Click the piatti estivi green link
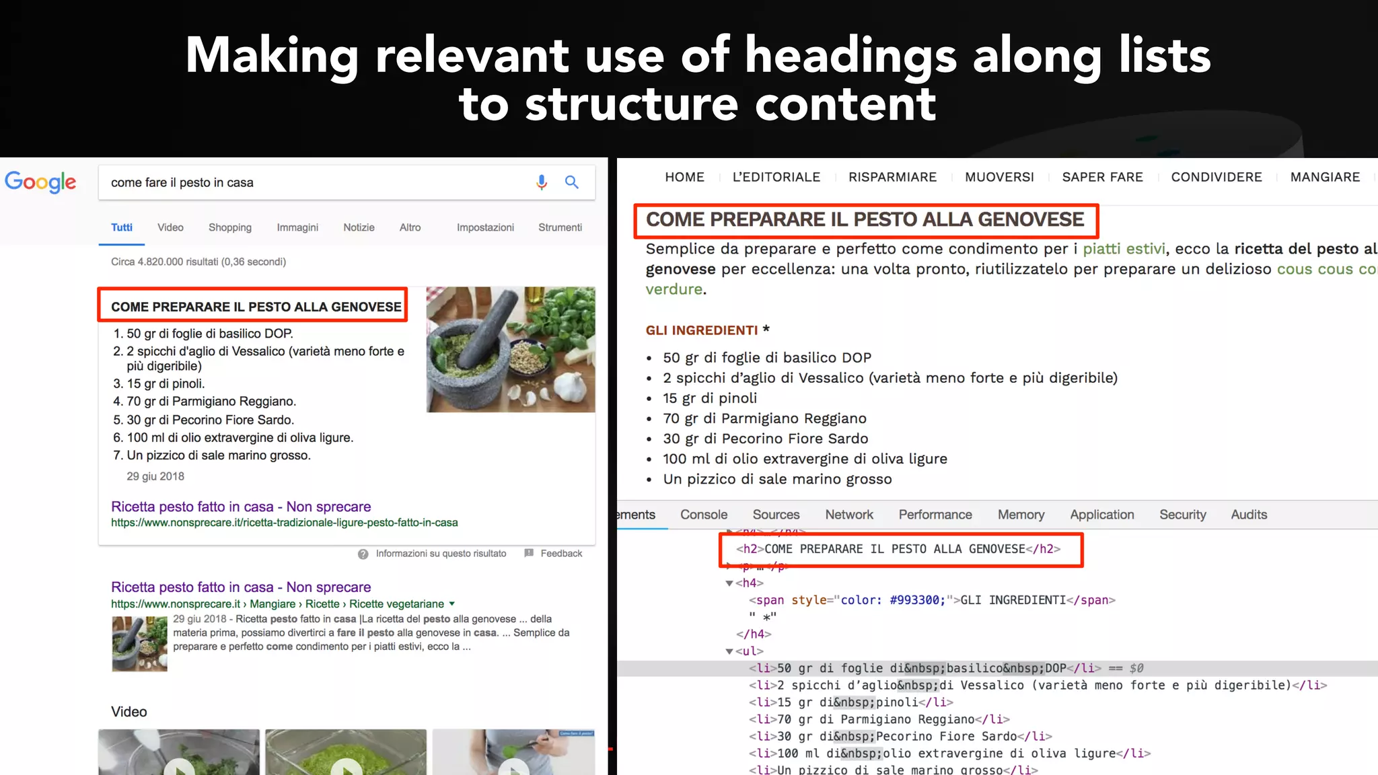 (x=1124, y=249)
